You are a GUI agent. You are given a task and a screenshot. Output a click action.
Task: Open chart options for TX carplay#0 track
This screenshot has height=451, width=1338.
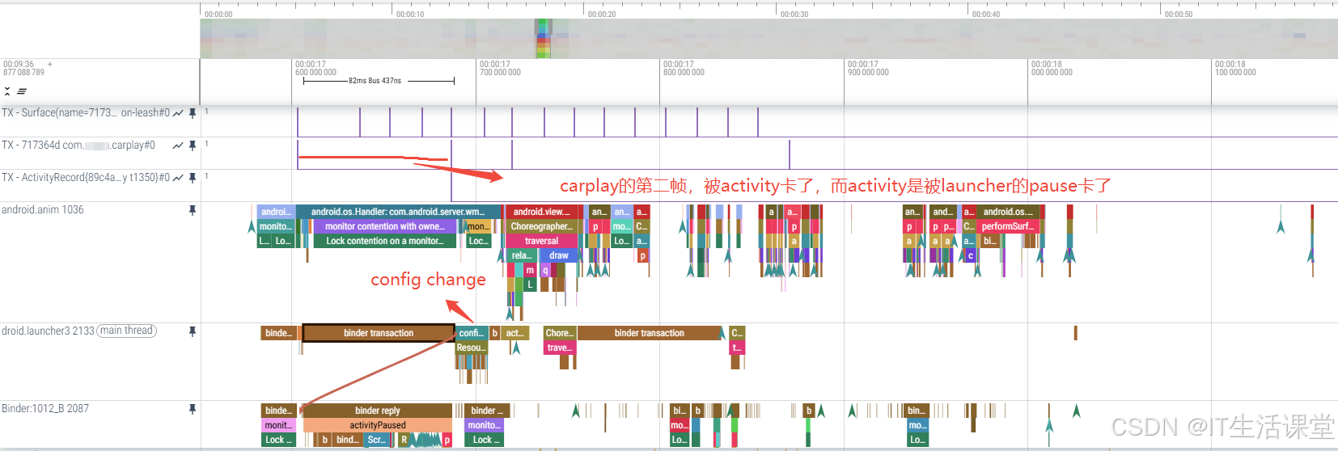pos(178,145)
